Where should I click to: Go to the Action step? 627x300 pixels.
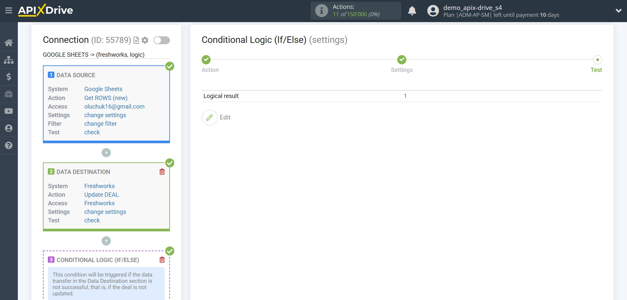206,60
